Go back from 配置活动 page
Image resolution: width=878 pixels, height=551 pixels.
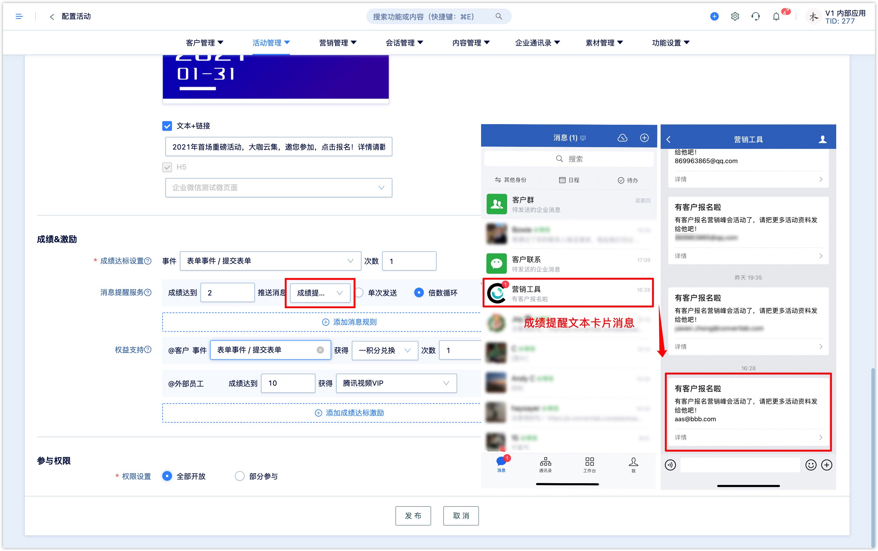(x=52, y=16)
